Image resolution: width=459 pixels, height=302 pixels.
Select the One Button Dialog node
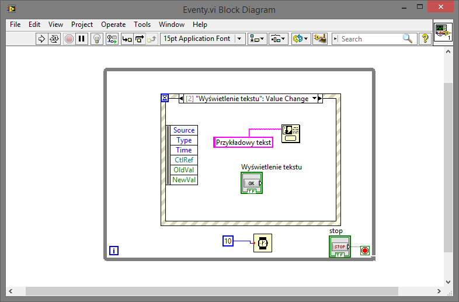click(x=291, y=134)
